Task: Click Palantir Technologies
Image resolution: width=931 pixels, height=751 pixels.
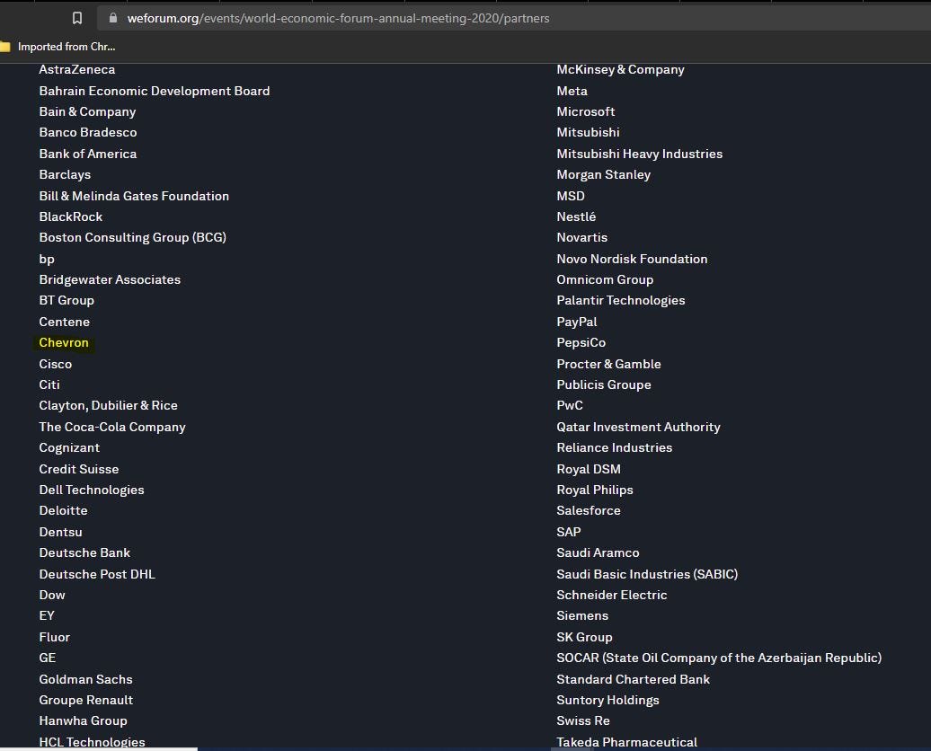Action: pyautogui.click(x=620, y=300)
